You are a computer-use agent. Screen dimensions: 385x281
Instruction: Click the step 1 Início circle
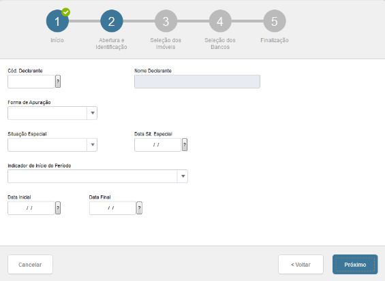click(x=57, y=21)
